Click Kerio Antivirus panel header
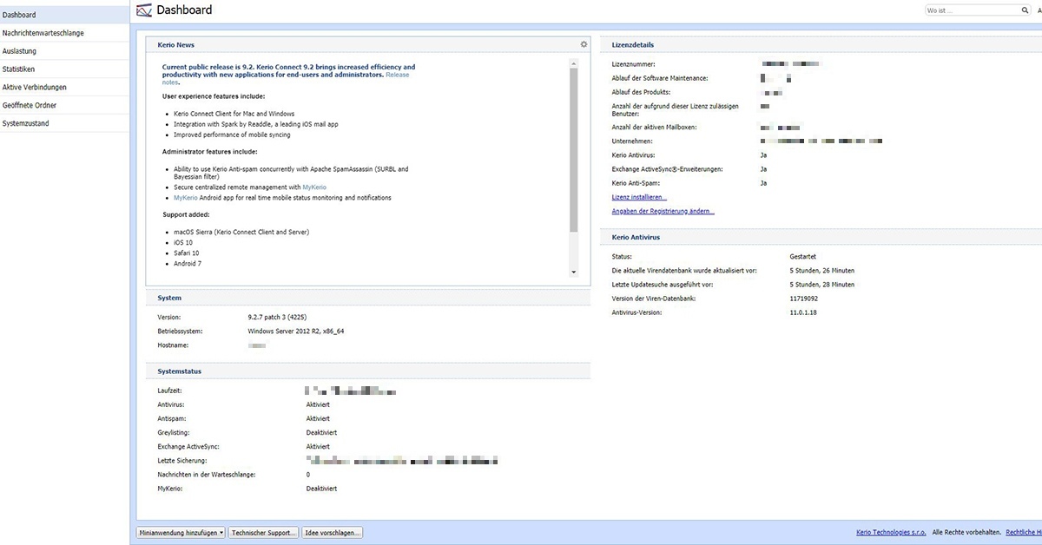 tap(821, 237)
